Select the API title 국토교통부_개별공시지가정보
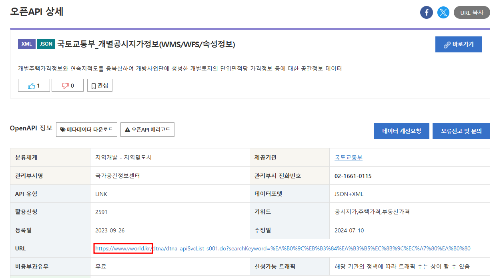 (146, 44)
